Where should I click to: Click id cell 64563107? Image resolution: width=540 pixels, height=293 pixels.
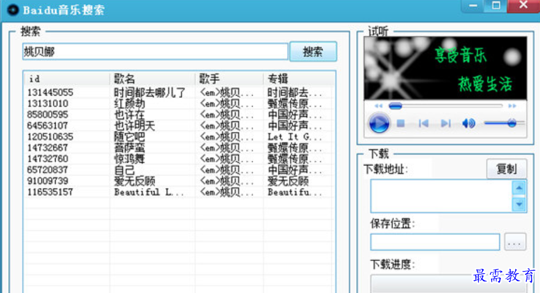[x=47, y=125]
